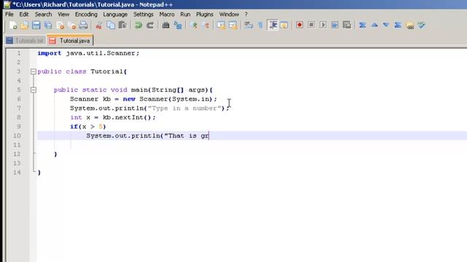Click the folder explorer plugin icon

point(410,25)
